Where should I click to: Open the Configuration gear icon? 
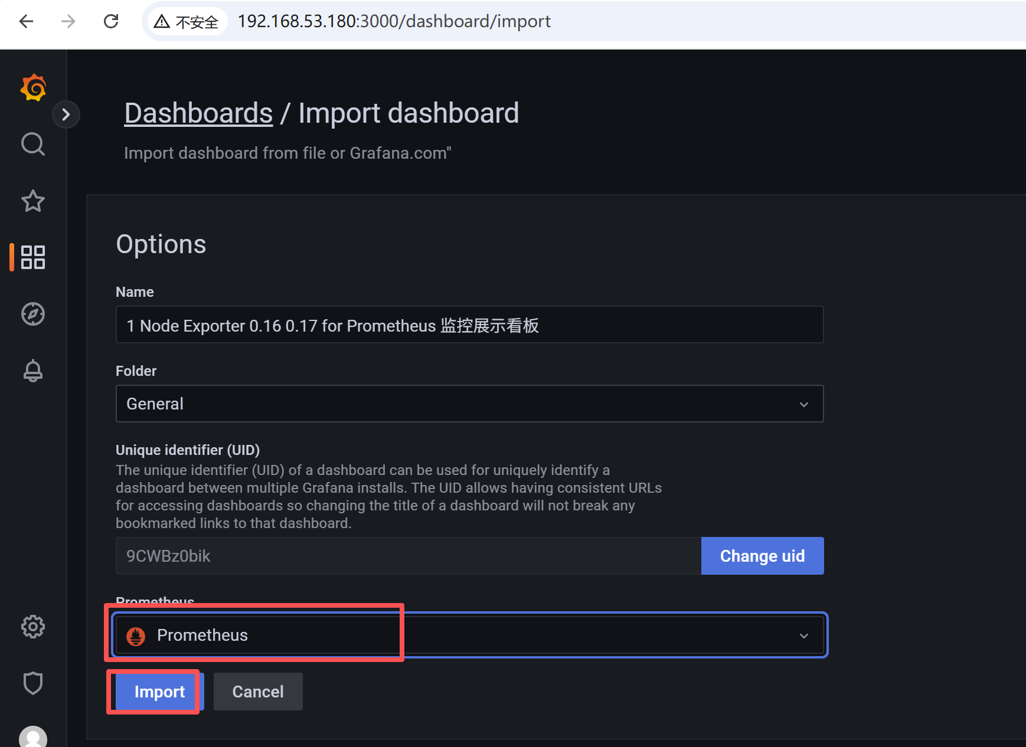click(33, 627)
